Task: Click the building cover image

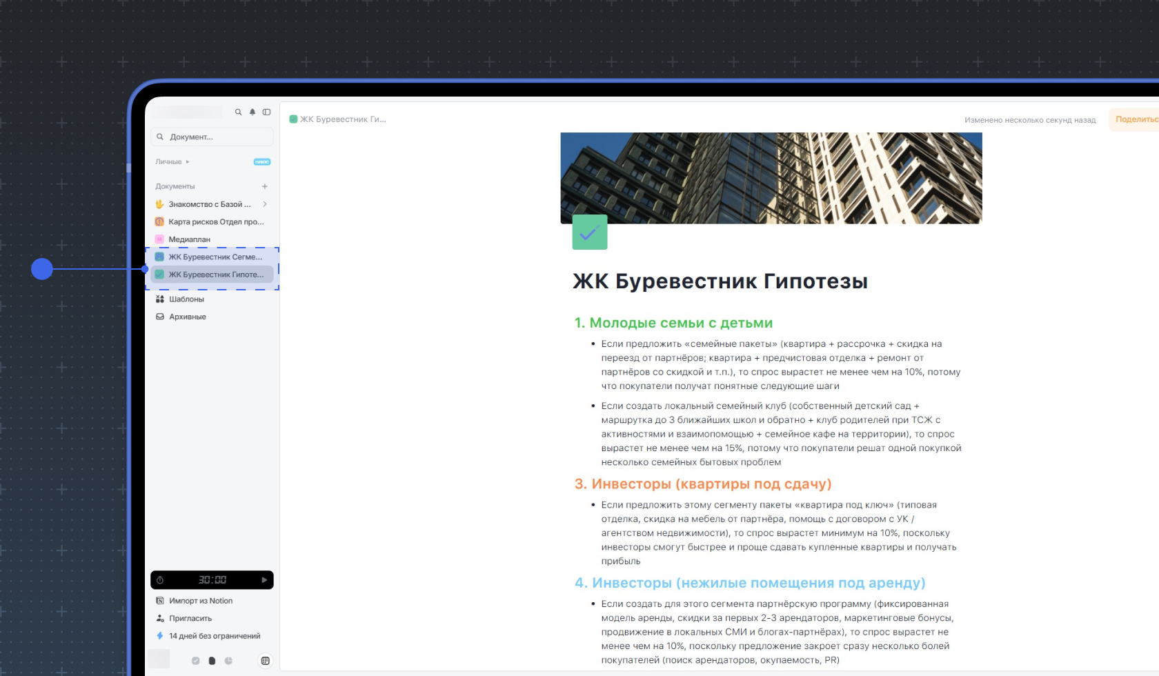Action: pyautogui.click(x=771, y=178)
